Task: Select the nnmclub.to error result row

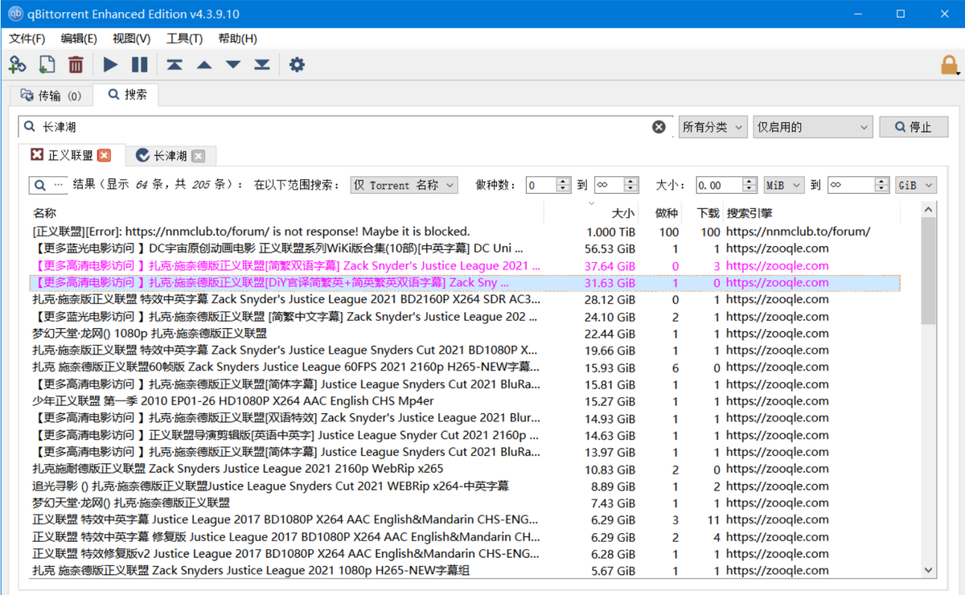Action: click(465, 232)
